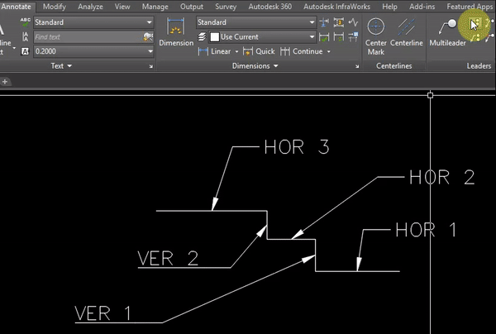Expand the Continue dimension type arrow
The width and height of the screenshot is (496, 334).
pos(329,51)
